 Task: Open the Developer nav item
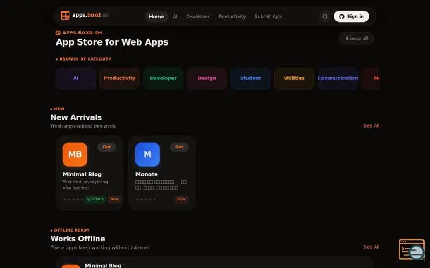[198, 17]
